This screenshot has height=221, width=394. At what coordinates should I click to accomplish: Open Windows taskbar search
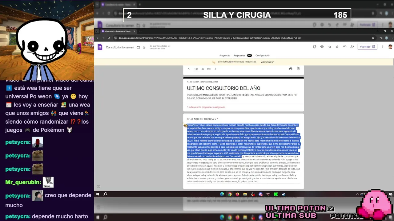point(105,194)
